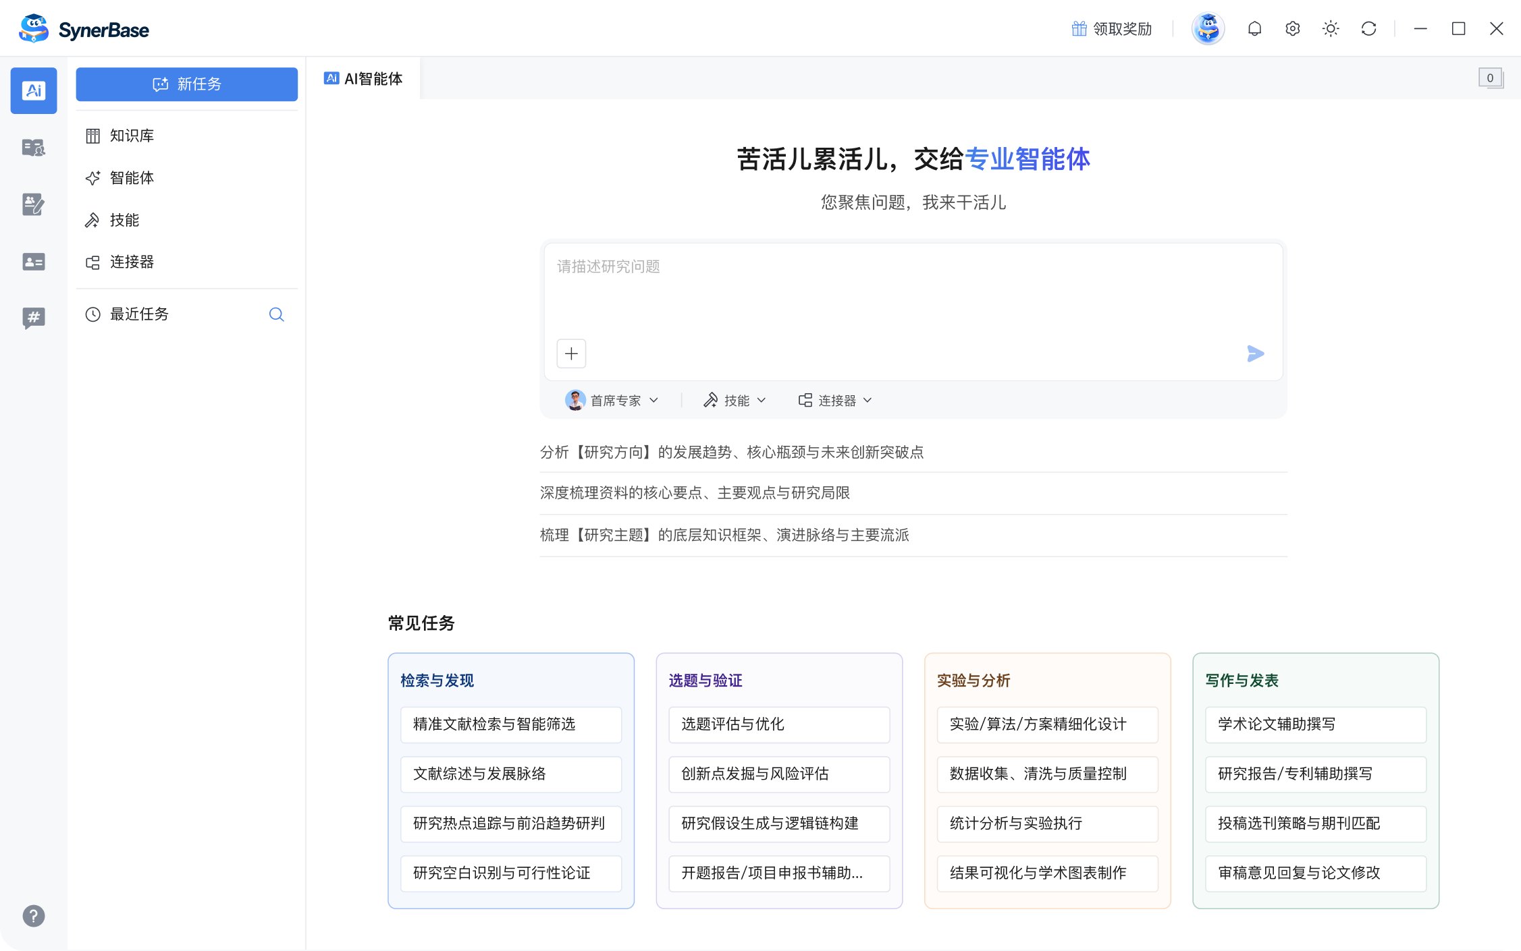Select the AI智能体 tab
This screenshot has width=1521, height=951.
(363, 79)
